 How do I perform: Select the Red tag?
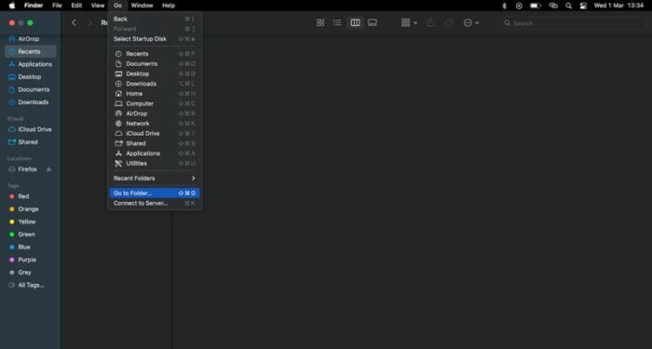31,196
